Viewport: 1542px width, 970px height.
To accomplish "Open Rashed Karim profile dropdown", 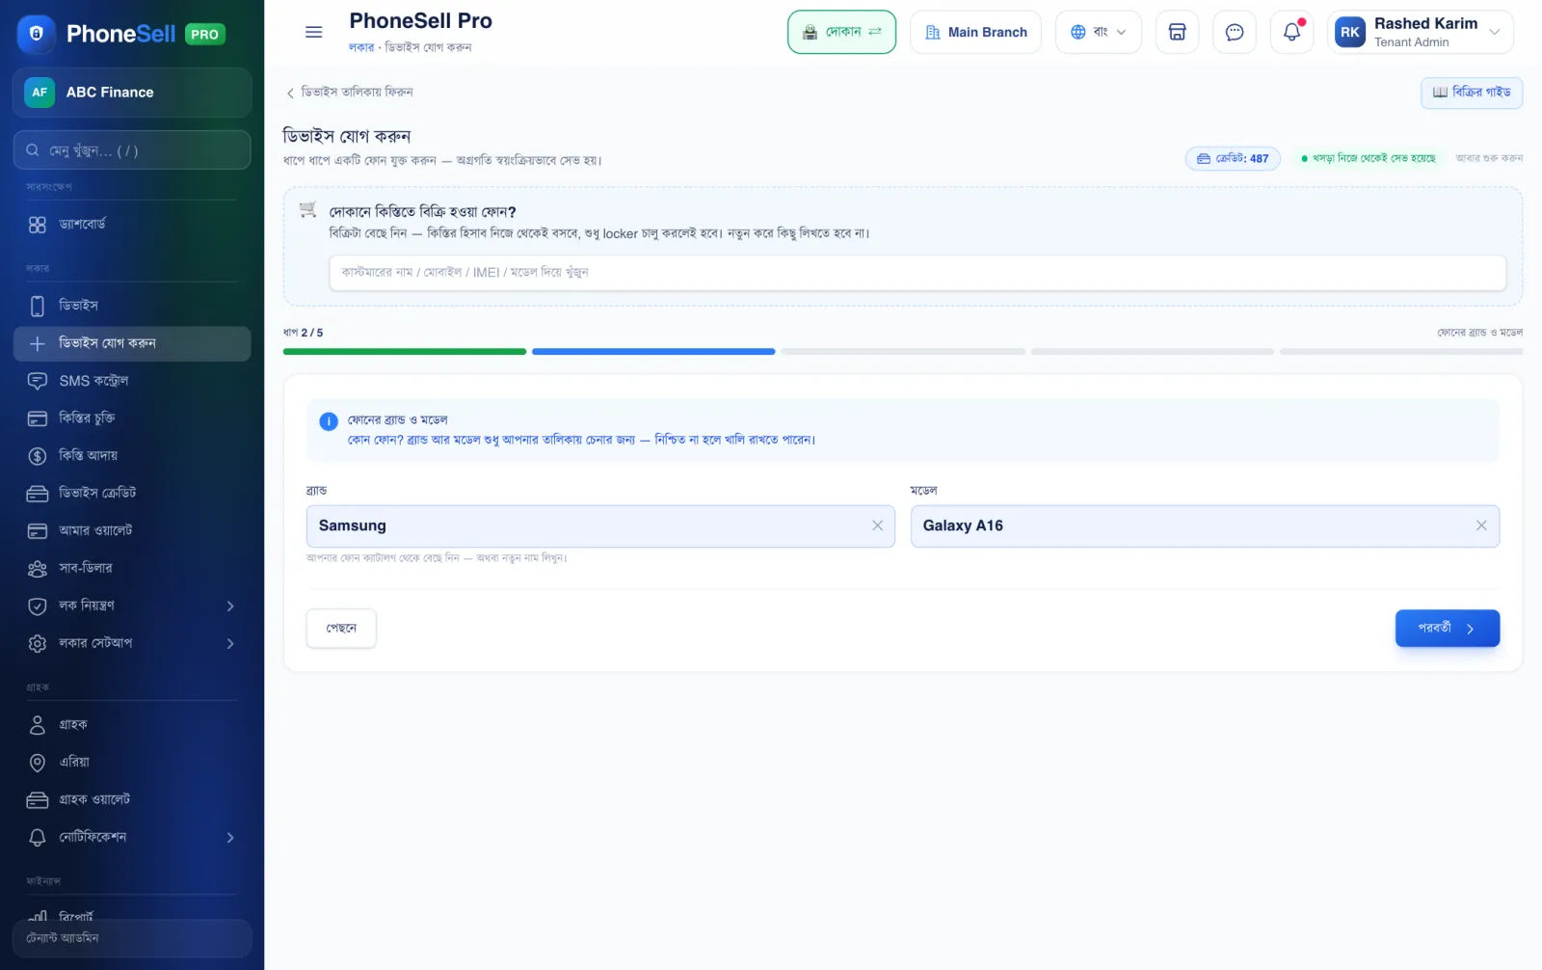I will click(1420, 32).
